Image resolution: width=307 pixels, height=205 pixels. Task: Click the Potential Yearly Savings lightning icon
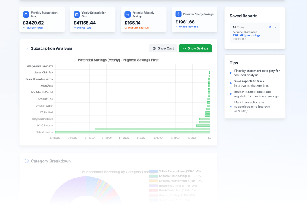click(178, 14)
